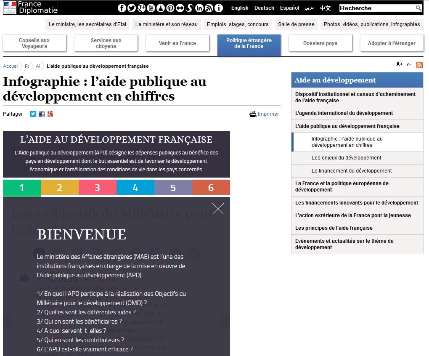The image size is (429, 356).
Task: Open 'L'agenda international du développement' link
Action: pyautogui.click(x=357, y=113)
